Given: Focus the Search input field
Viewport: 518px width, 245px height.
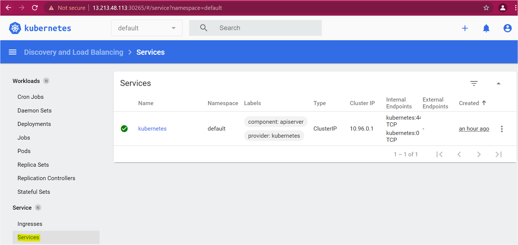Looking at the screenshot, I should point(255,28).
